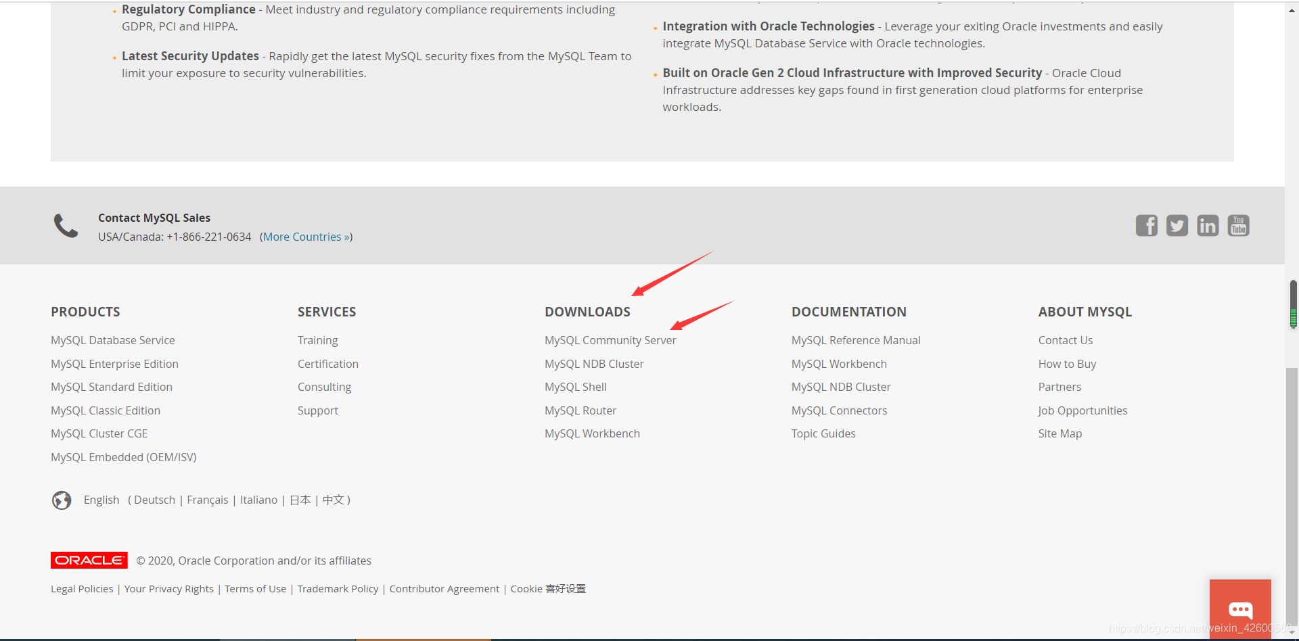1299x641 pixels.
Task: Open Cookie 喜好设置 link
Action: tap(548, 589)
